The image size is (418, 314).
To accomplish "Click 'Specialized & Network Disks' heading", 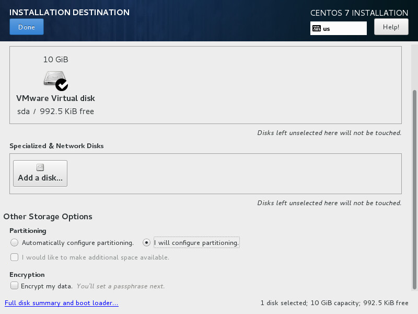I will coord(56,146).
